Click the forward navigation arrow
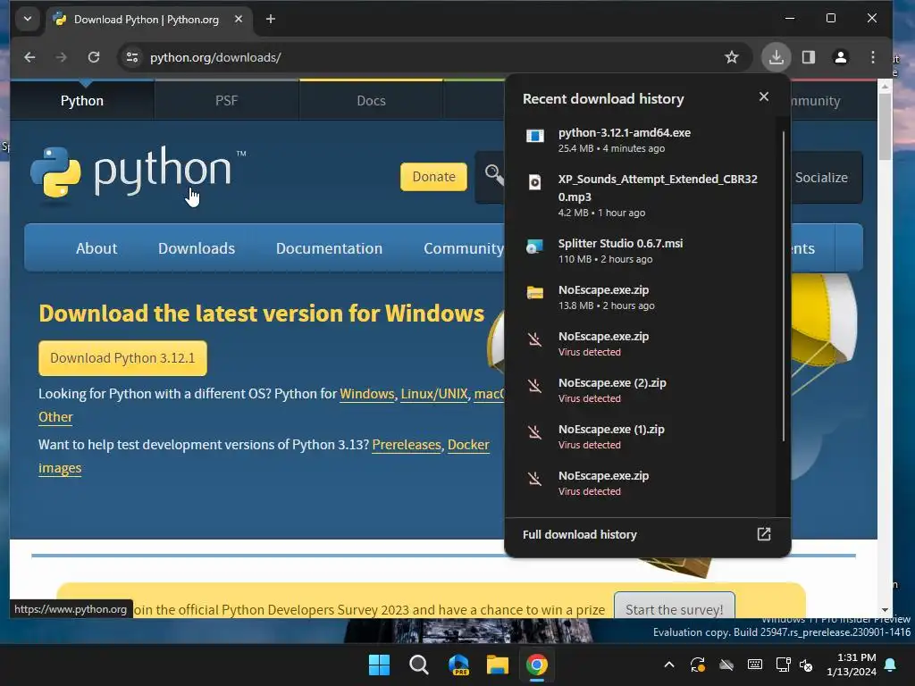Viewport: 915px width, 686px height. click(62, 57)
